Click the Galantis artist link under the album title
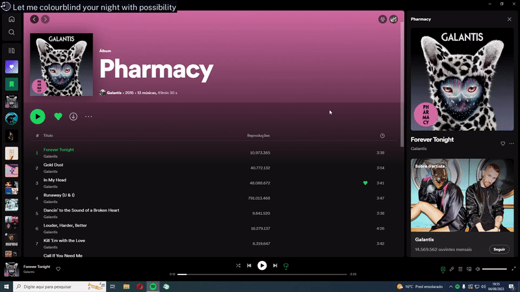 [114, 93]
